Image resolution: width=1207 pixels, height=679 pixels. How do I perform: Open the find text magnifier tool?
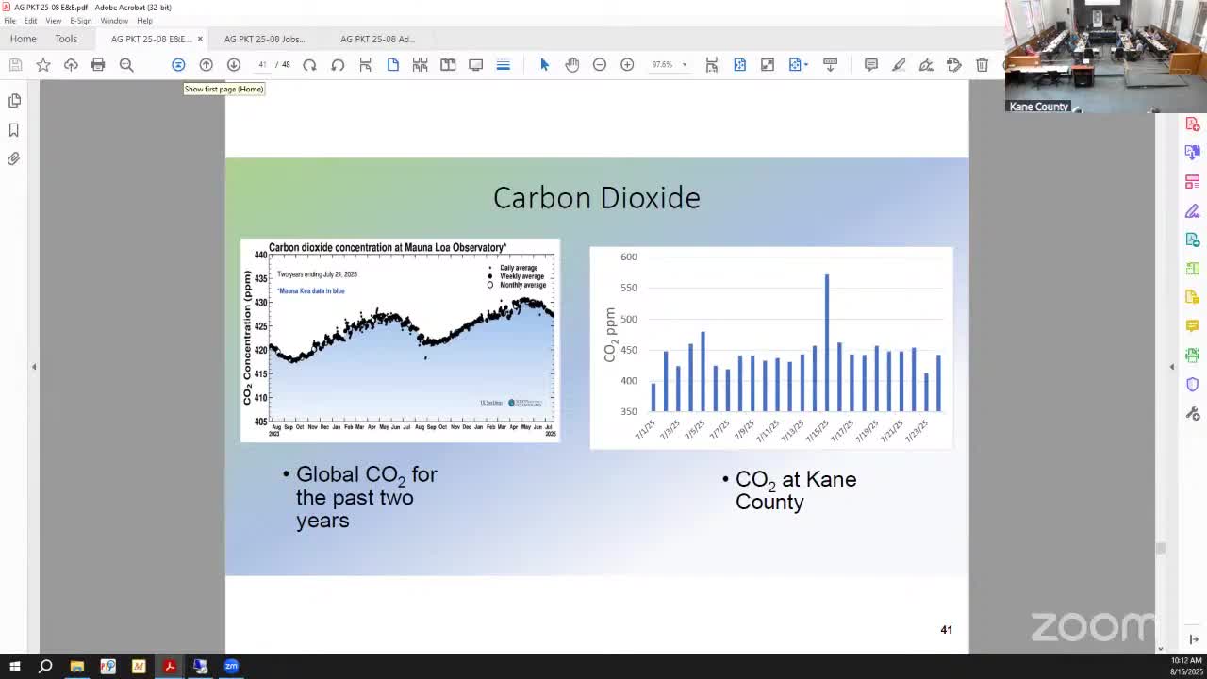[x=126, y=64]
